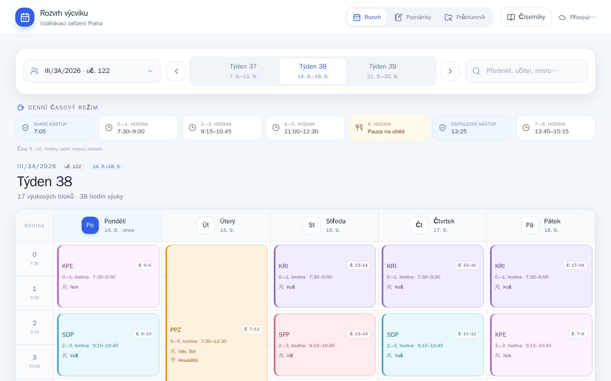
Task: Select the Pátek day column header
Action: 541,225
